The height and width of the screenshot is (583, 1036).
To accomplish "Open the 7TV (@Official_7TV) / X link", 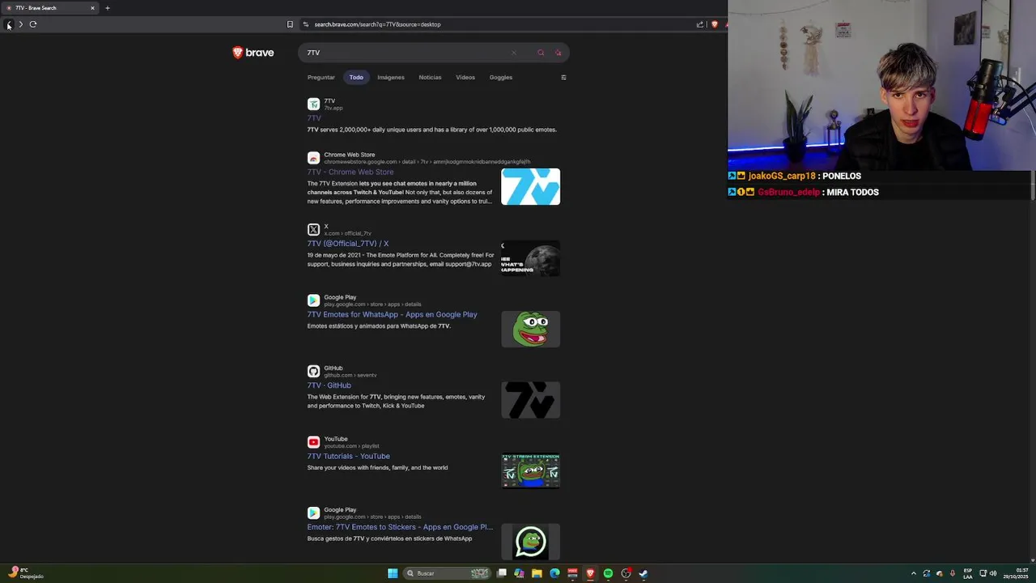I will (348, 243).
